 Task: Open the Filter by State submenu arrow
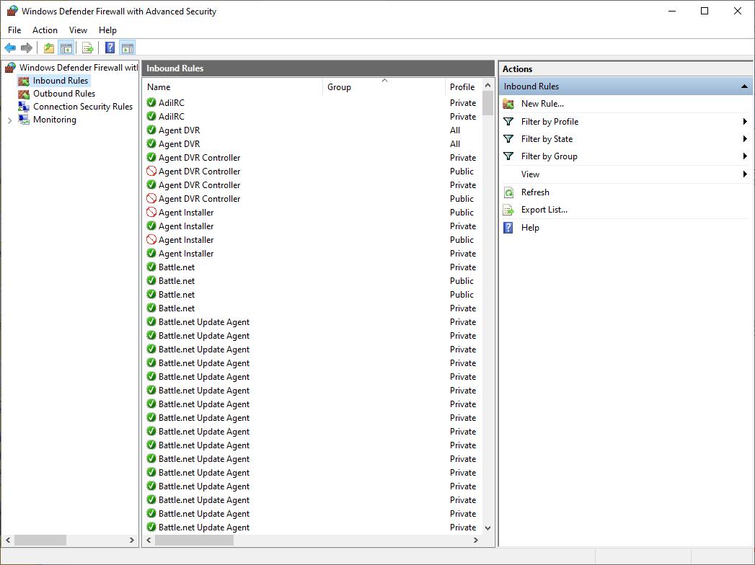pos(745,139)
